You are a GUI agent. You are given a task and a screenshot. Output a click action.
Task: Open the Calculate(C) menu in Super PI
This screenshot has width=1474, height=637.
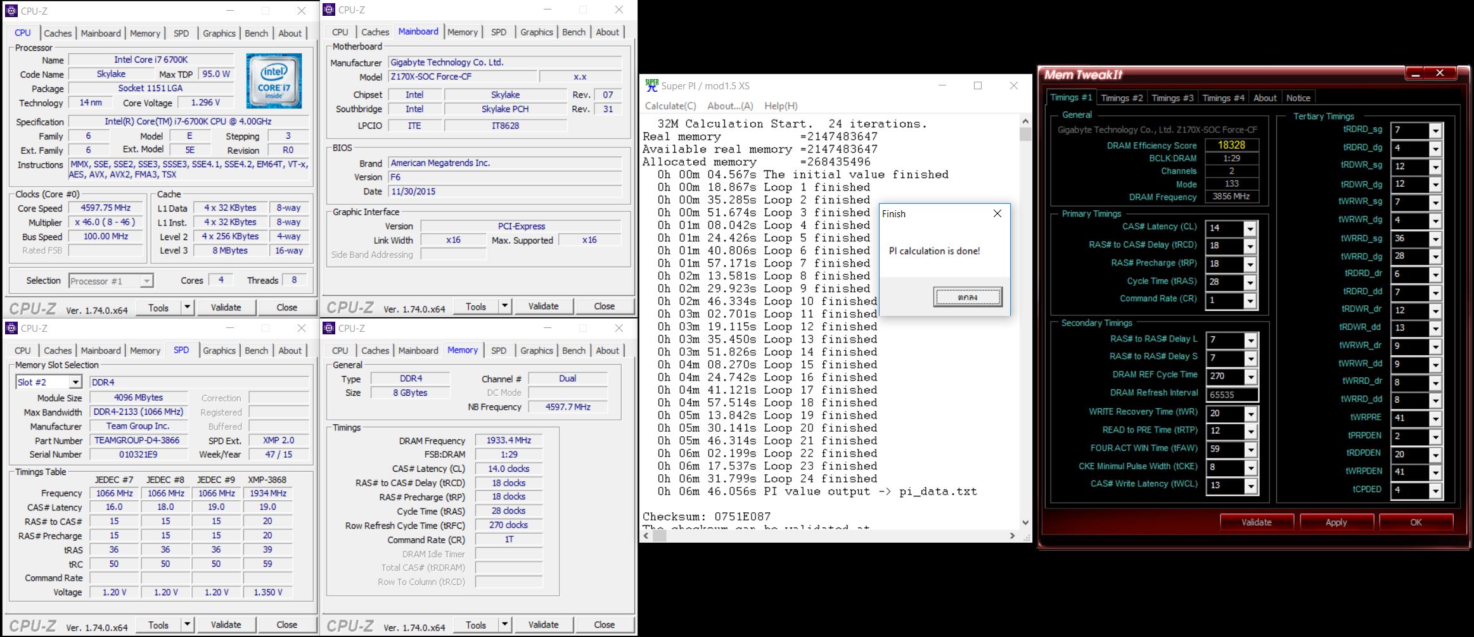[670, 106]
